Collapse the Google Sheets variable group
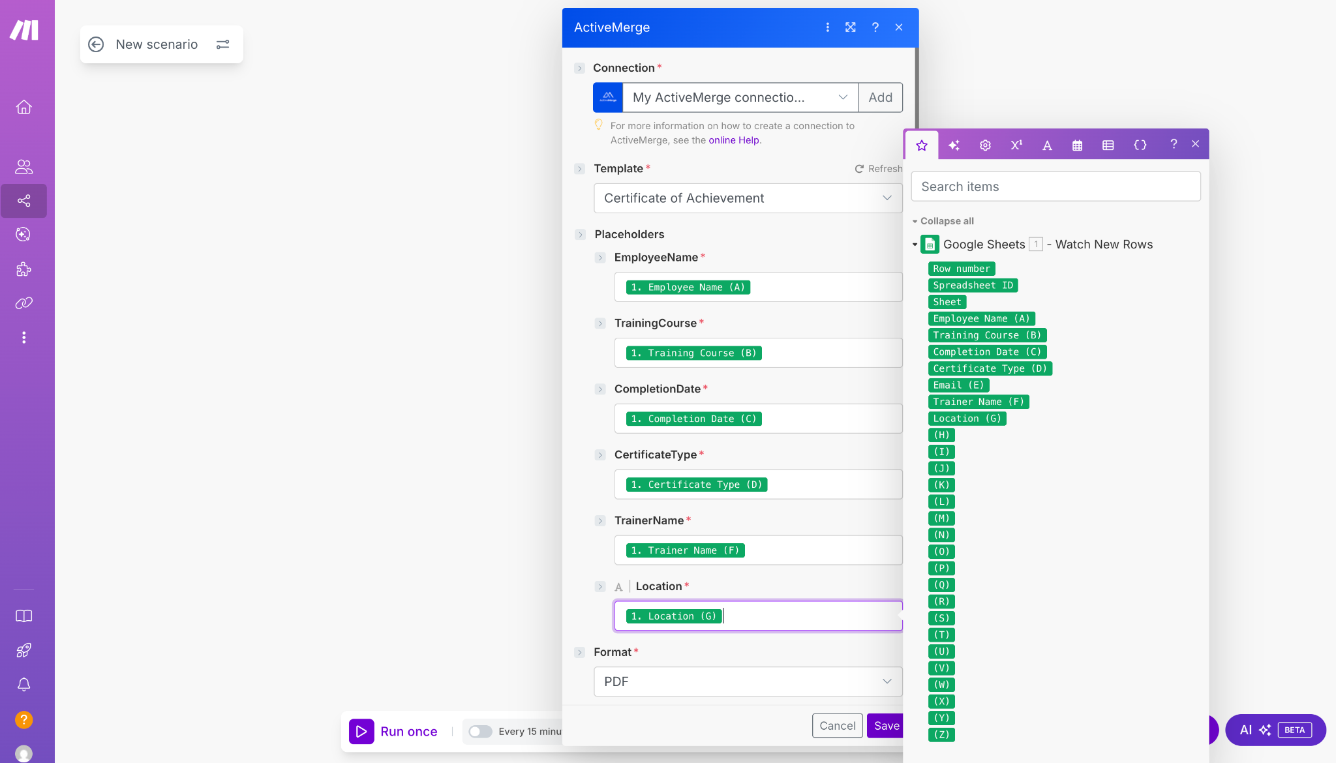The image size is (1336, 763). click(915, 244)
